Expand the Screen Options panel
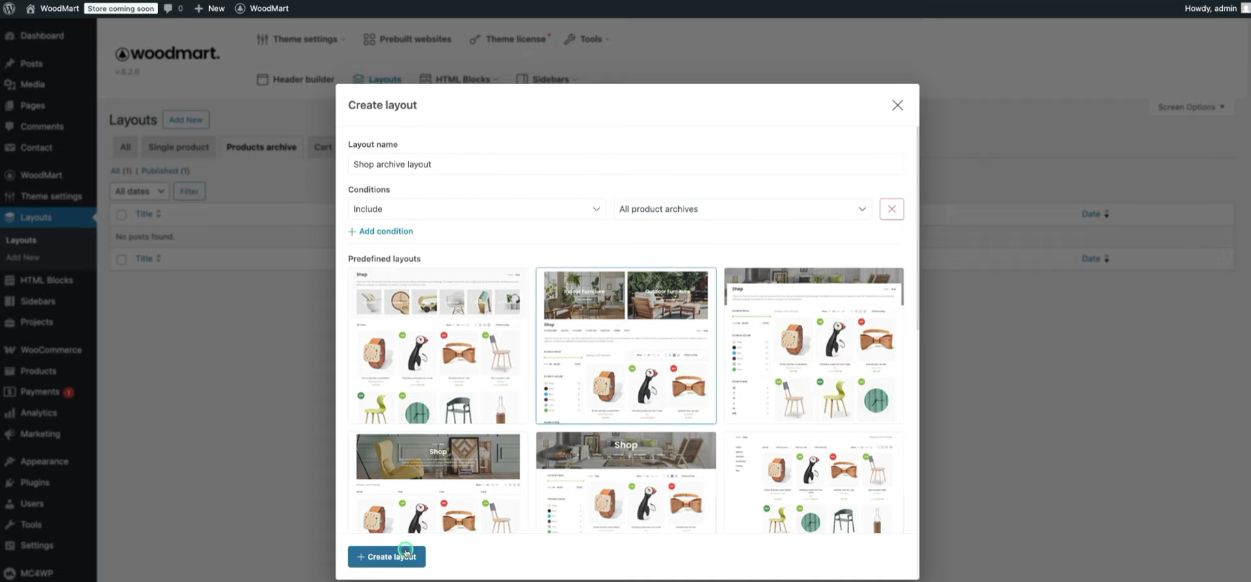This screenshot has width=1251, height=582. 1191,107
